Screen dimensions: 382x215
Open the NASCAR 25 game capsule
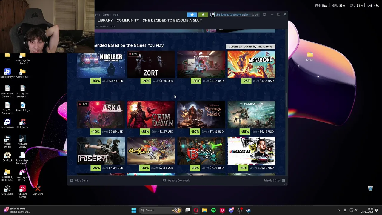251,151
